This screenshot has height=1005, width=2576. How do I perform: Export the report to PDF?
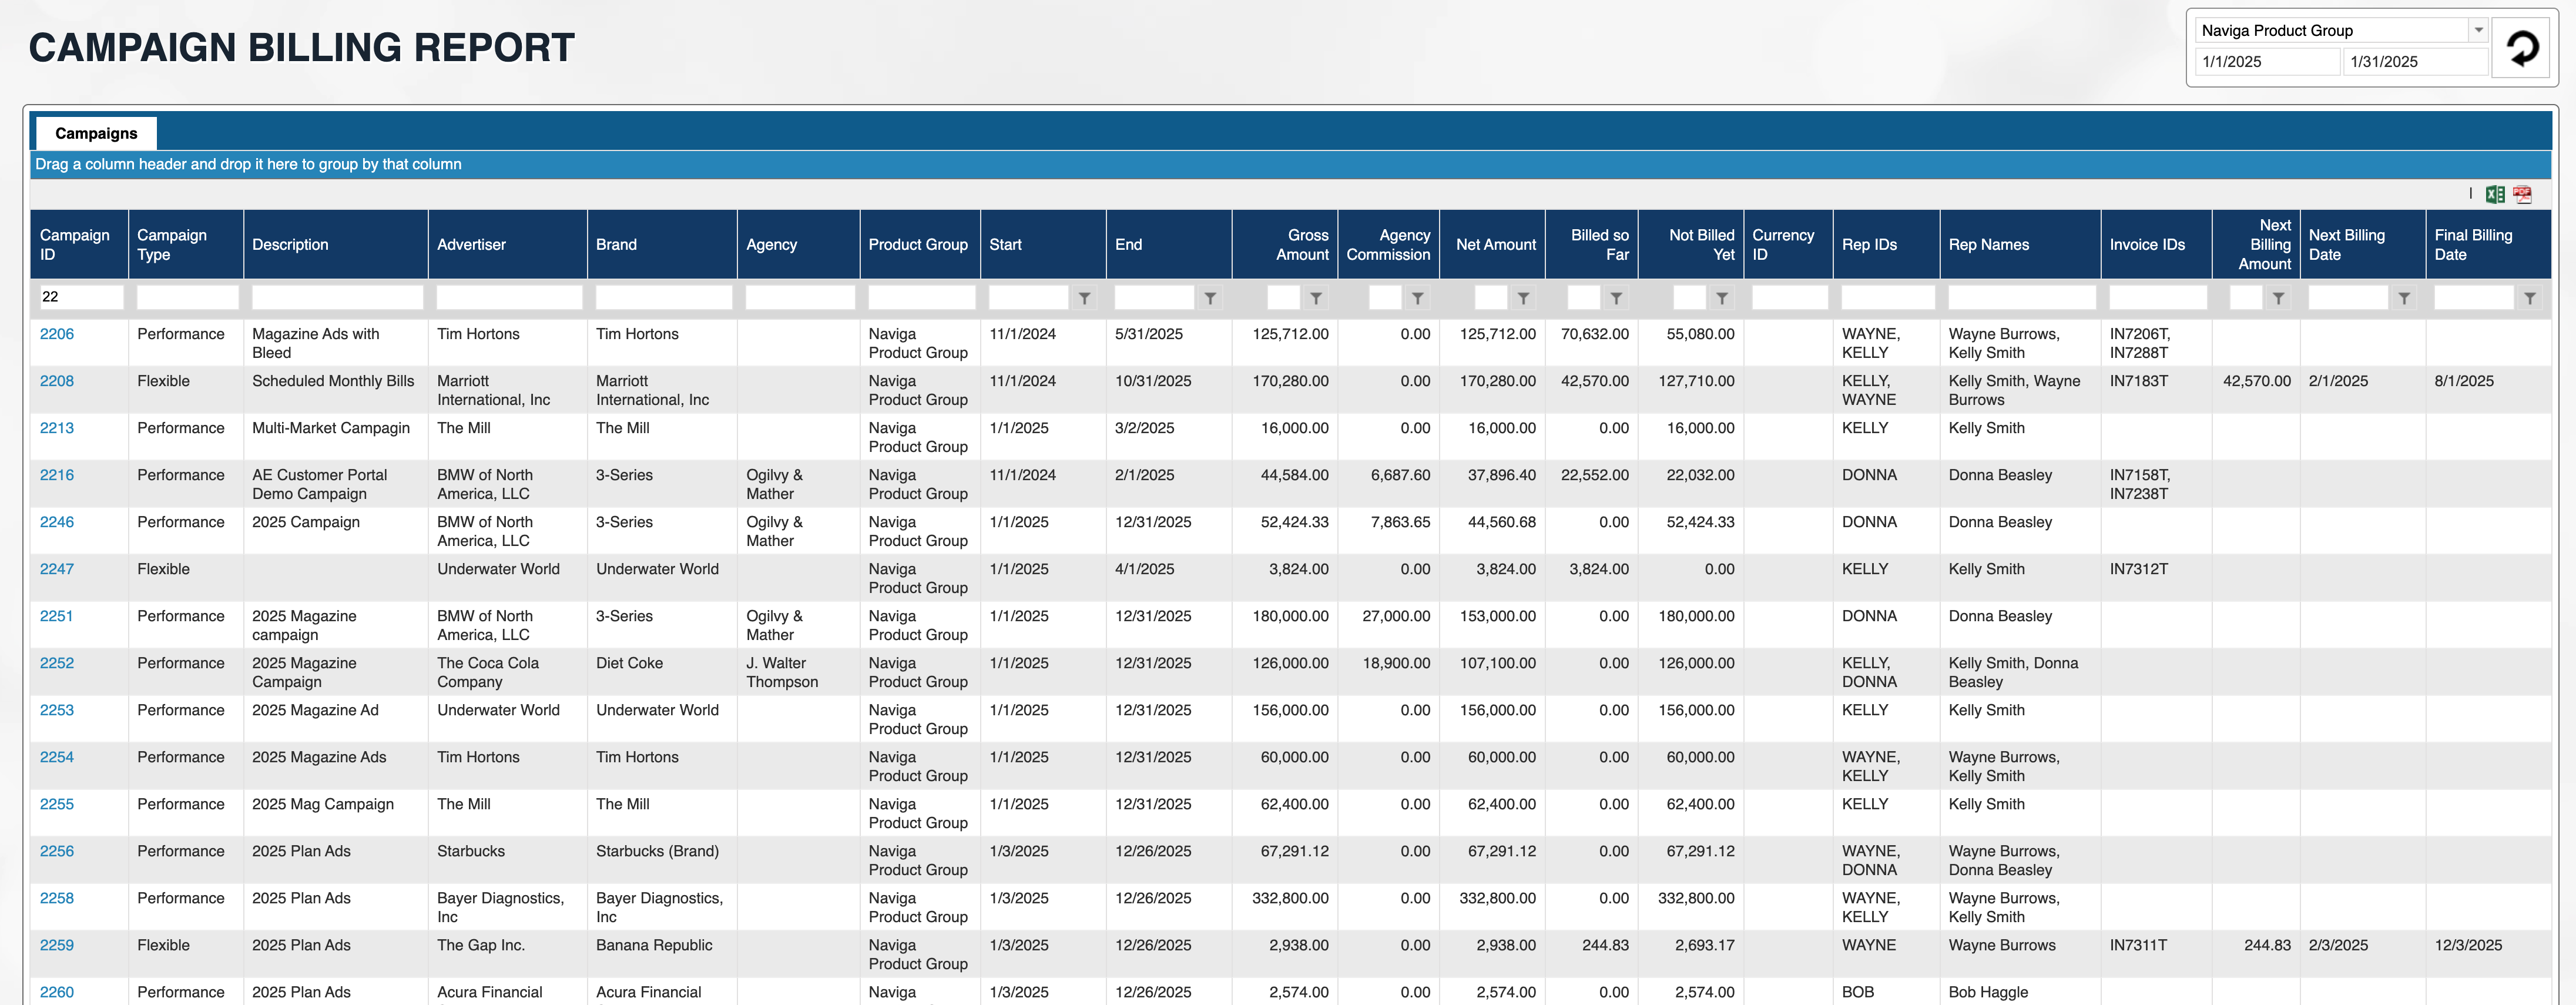point(2522,195)
